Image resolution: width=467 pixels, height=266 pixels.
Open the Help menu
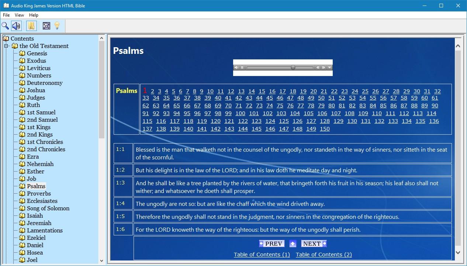(x=34, y=15)
